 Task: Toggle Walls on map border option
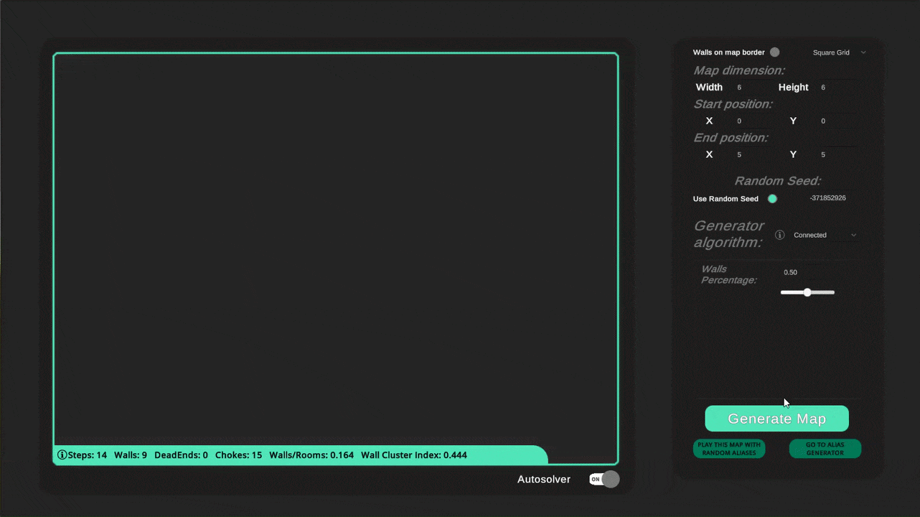pyautogui.click(x=774, y=52)
